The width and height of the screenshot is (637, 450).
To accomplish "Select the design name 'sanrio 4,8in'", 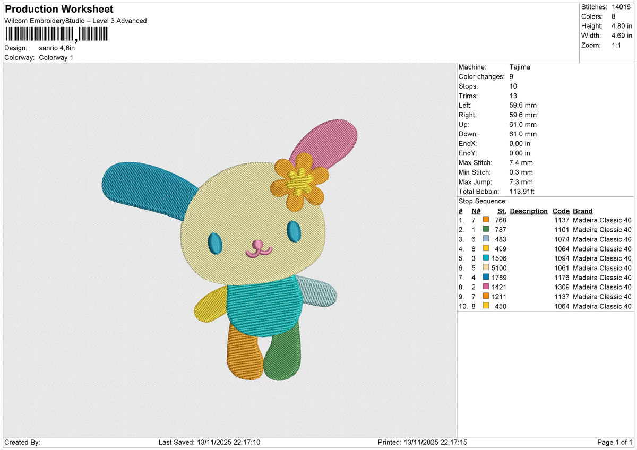I will [x=57, y=48].
